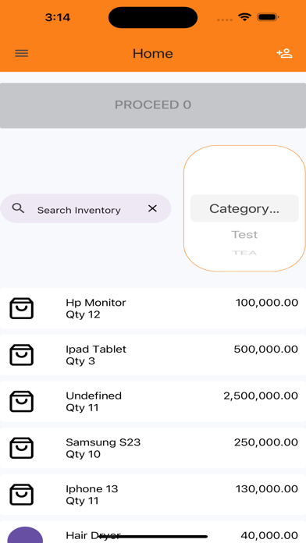Focus the Search Inventory field
Image resolution: width=306 pixels, height=543 pixels.
coord(86,208)
